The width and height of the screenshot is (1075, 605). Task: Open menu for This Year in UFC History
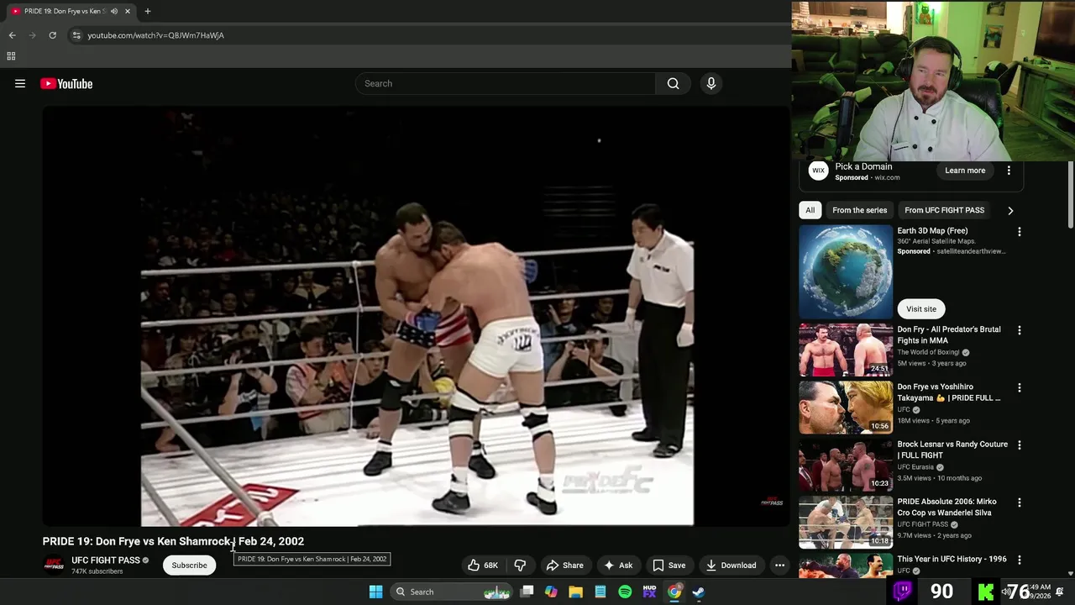(x=1019, y=560)
